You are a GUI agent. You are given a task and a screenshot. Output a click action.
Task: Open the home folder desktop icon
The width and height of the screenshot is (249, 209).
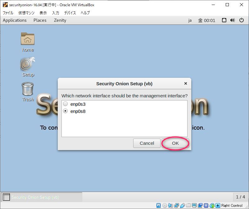click(x=28, y=39)
